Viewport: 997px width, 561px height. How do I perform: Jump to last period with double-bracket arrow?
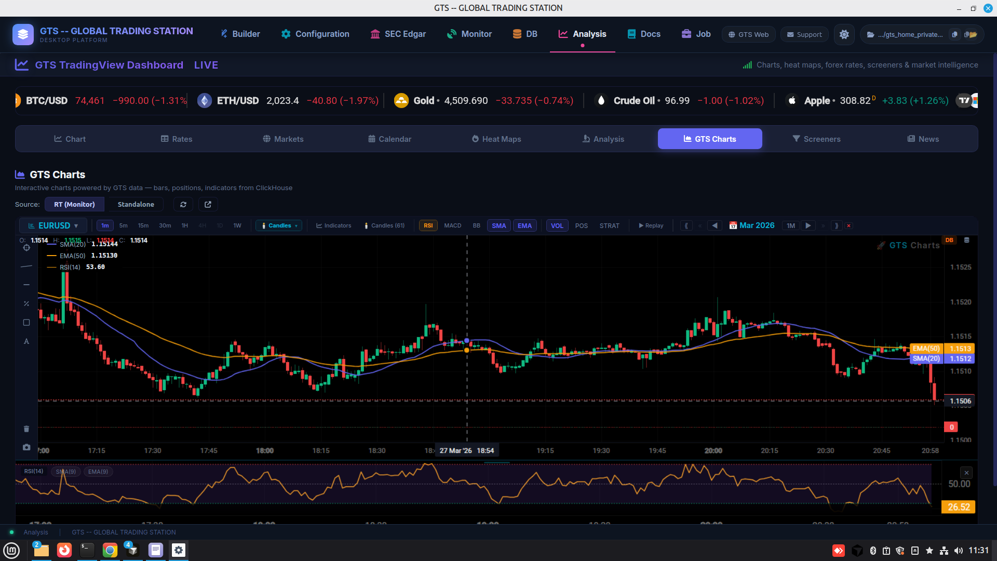836,225
